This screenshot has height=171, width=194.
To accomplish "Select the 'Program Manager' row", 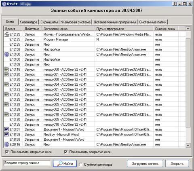I will click(95, 39).
